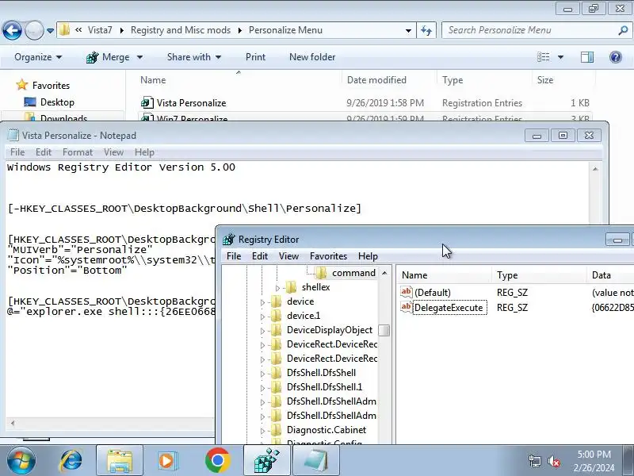The width and height of the screenshot is (634, 476).
Task: Click New folder in Explorer toolbar
Action: (312, 57)
